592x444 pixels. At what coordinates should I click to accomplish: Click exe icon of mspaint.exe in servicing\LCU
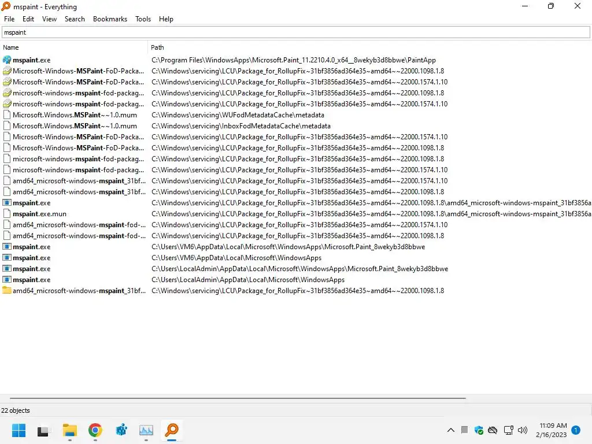coord(7,203)
